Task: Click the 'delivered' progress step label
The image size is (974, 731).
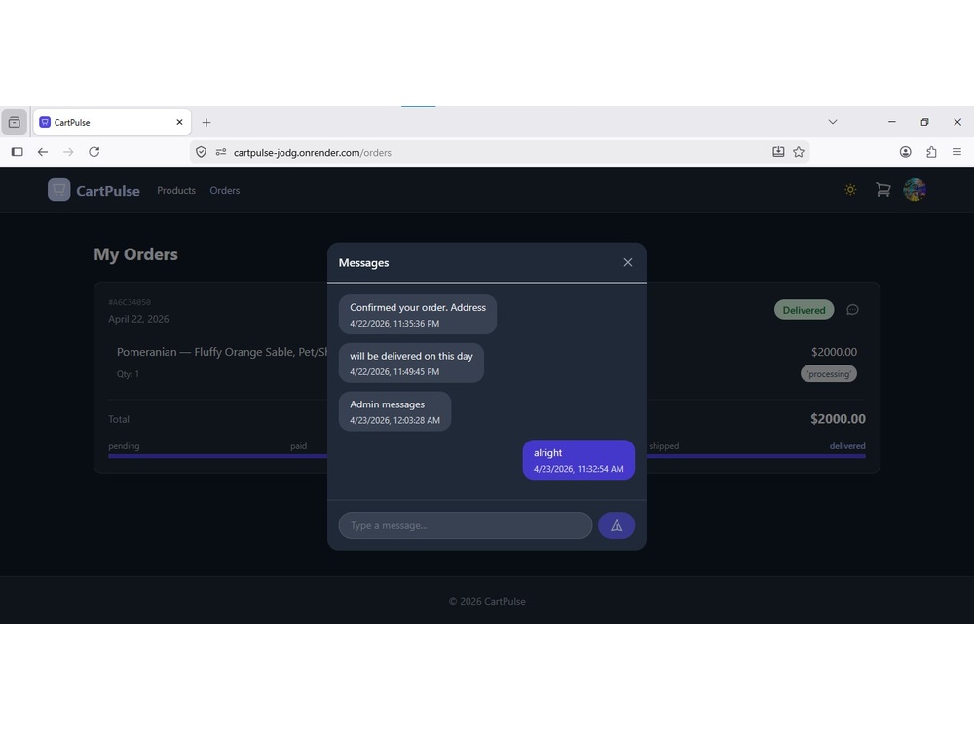Action: point(847,446)
